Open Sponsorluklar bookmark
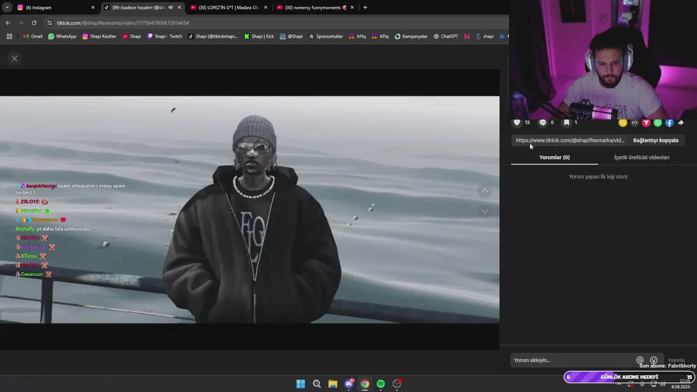Image resolution: width=697 pixels, height=392 pixels. (x=326, y=36)
